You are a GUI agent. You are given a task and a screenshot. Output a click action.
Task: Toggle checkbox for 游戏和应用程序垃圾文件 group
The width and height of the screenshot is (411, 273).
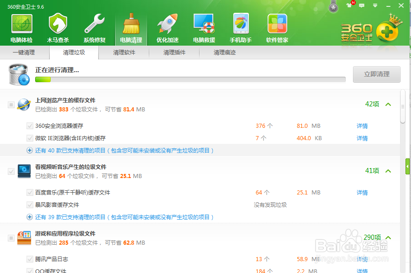click(x=11, y=238)
